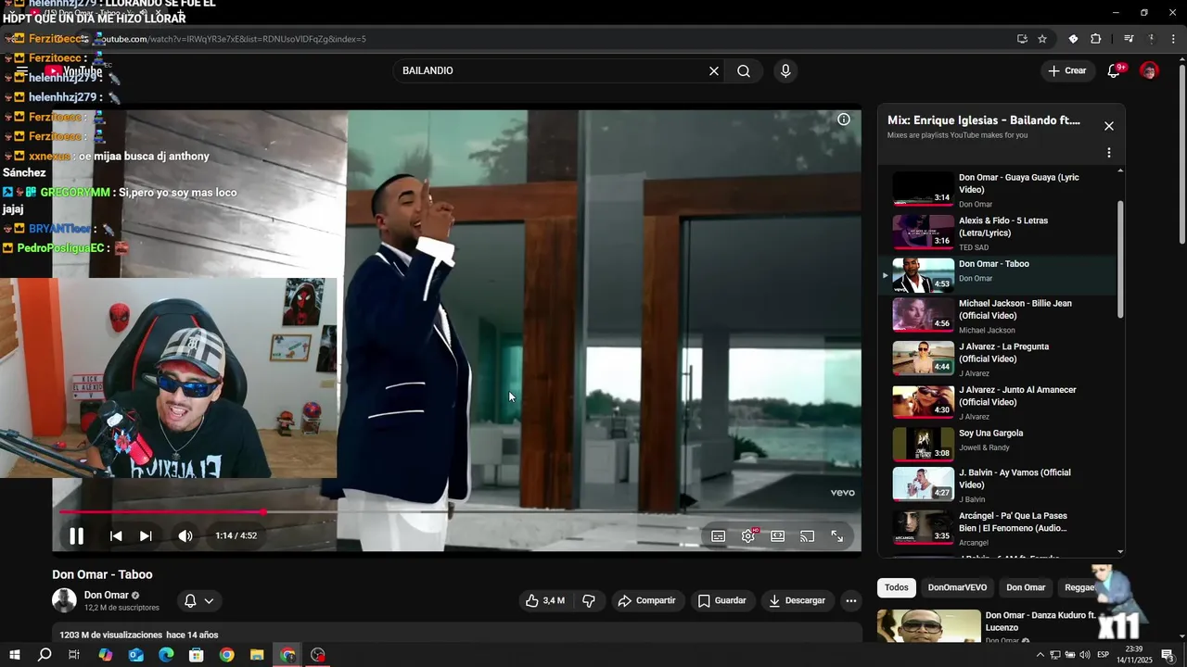Open more actions three-dot menu under video
The height and width of the screenshot is (667, 1187).
[x=851, y=600]
